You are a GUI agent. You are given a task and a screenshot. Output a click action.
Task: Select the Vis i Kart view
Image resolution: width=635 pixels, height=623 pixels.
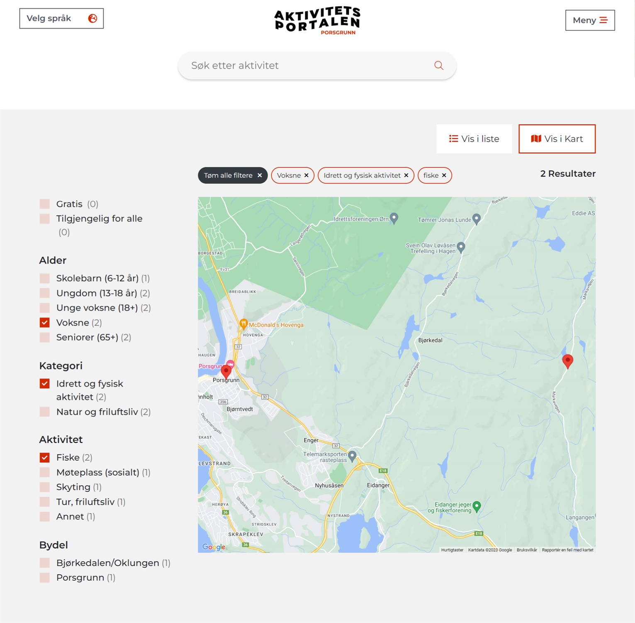coord(557,139)
